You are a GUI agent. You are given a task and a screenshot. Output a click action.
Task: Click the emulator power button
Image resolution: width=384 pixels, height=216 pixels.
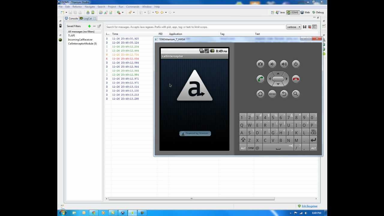coord(296,64)
